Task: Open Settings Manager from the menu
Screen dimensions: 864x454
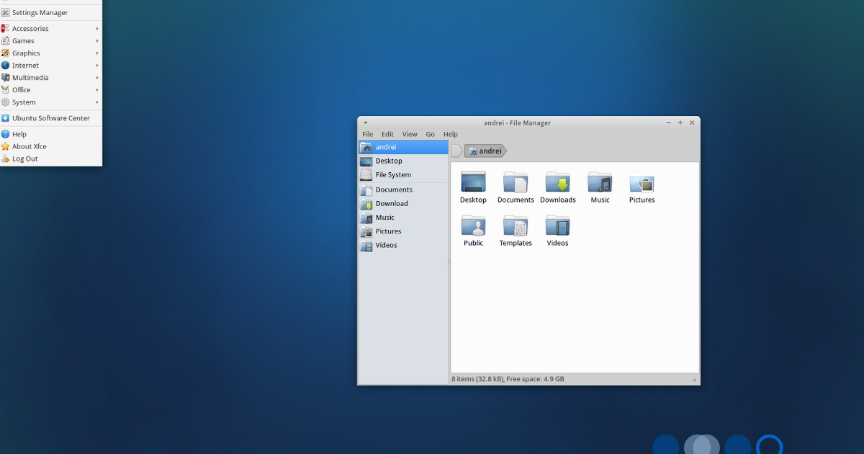Action: point(40,12)
